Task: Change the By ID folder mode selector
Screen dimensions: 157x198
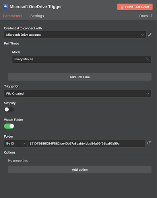Action: (x=16, y=144)
